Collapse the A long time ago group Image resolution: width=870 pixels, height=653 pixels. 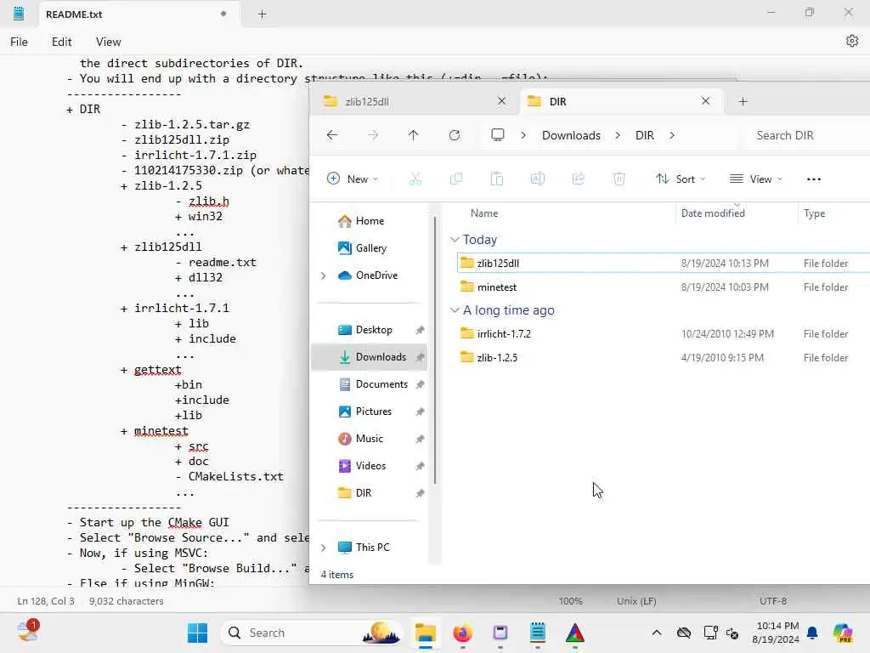[455, 310]
